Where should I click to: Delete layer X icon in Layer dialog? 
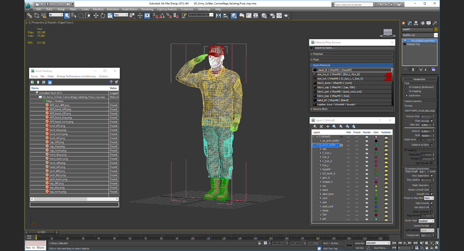coord(321,126)
